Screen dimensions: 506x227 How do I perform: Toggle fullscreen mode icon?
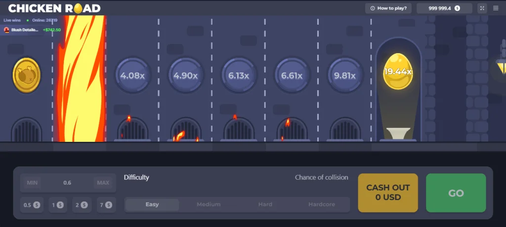click(x=482, y=8)
